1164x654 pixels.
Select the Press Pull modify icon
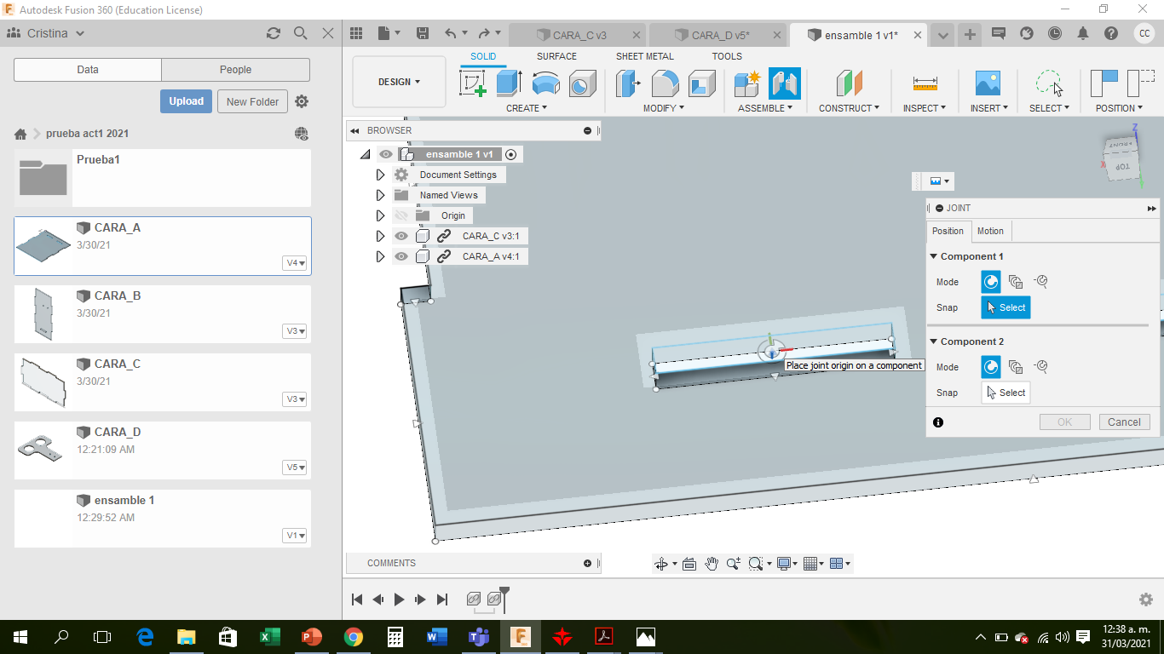(629, 83)
